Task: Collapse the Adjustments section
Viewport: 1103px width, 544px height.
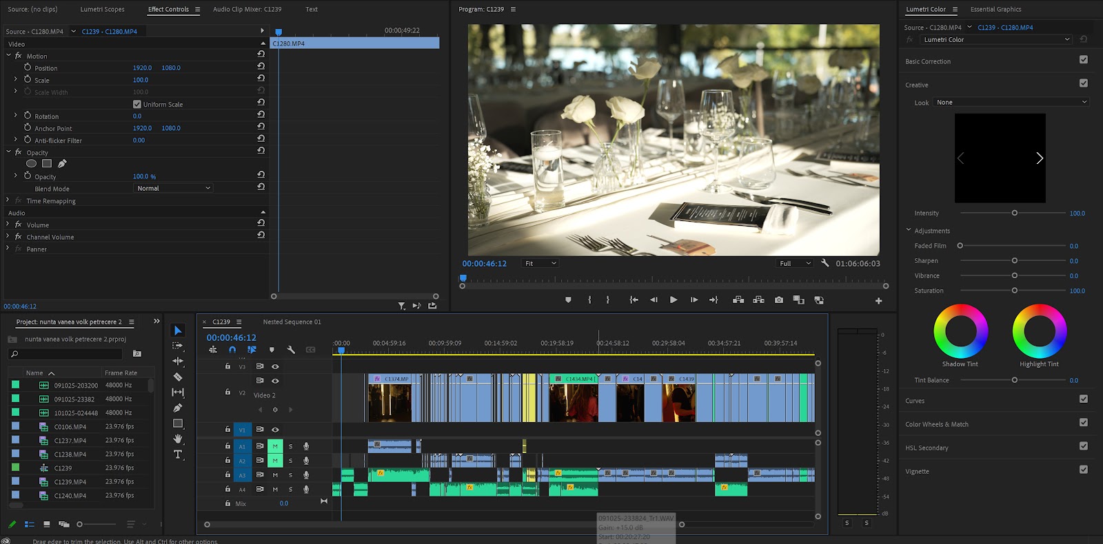Action: tap(909, 230)
